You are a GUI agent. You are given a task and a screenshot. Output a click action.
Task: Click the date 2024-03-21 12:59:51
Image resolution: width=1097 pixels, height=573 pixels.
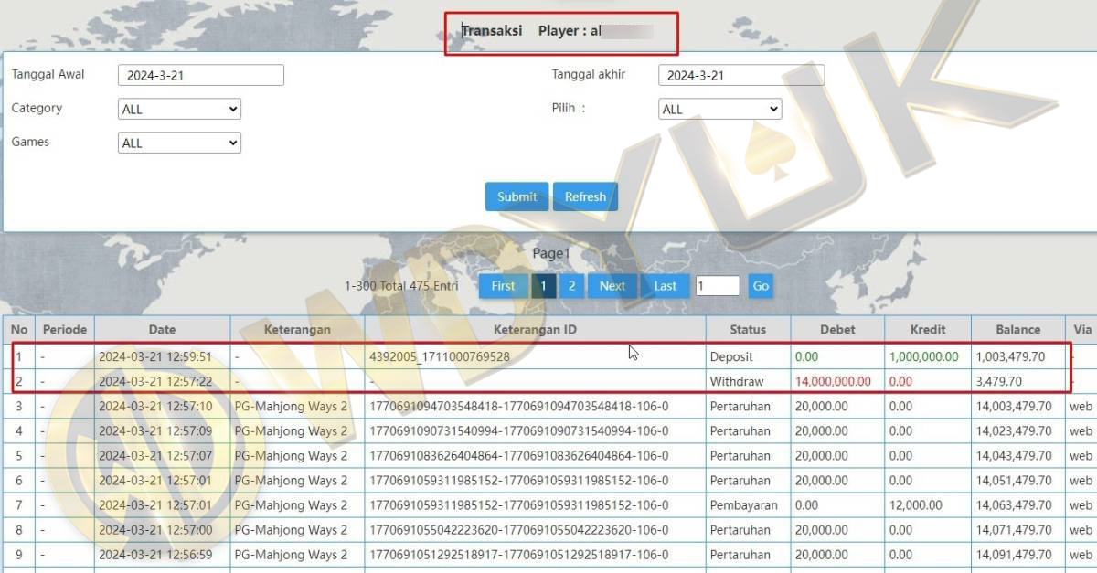click(155, 356)
